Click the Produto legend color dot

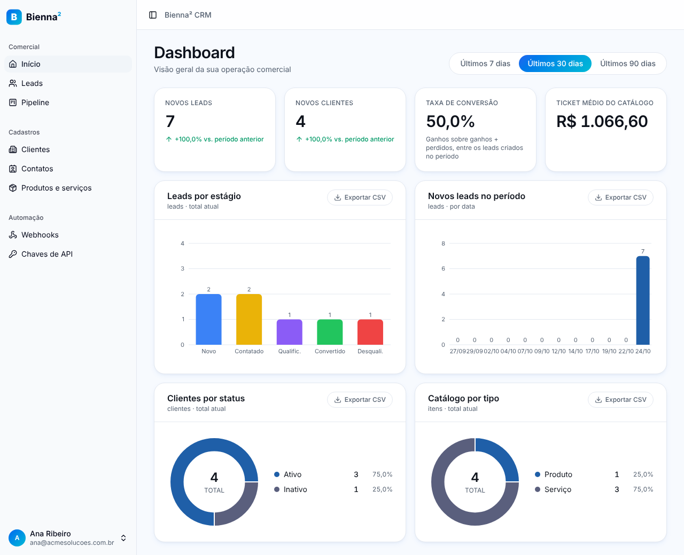point(538,474)
